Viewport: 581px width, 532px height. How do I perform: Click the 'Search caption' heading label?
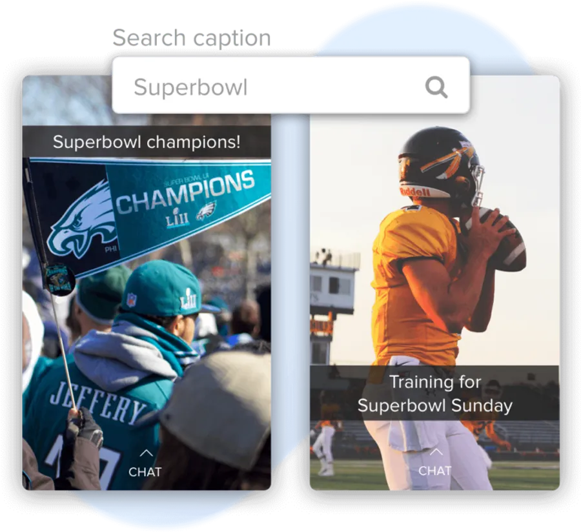pos(192,38)
